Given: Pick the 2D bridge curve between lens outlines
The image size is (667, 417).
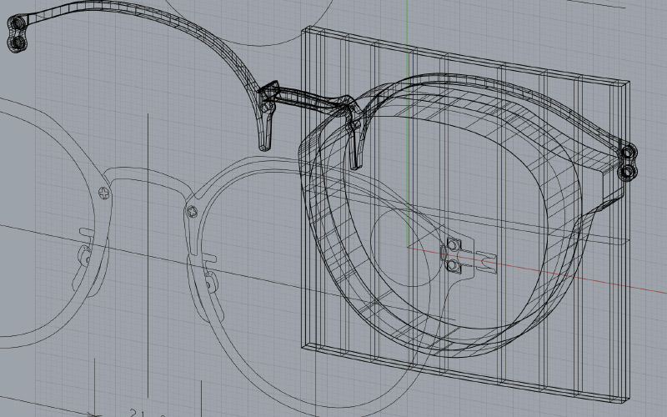Looking at the screenshot, I should 146,178.
